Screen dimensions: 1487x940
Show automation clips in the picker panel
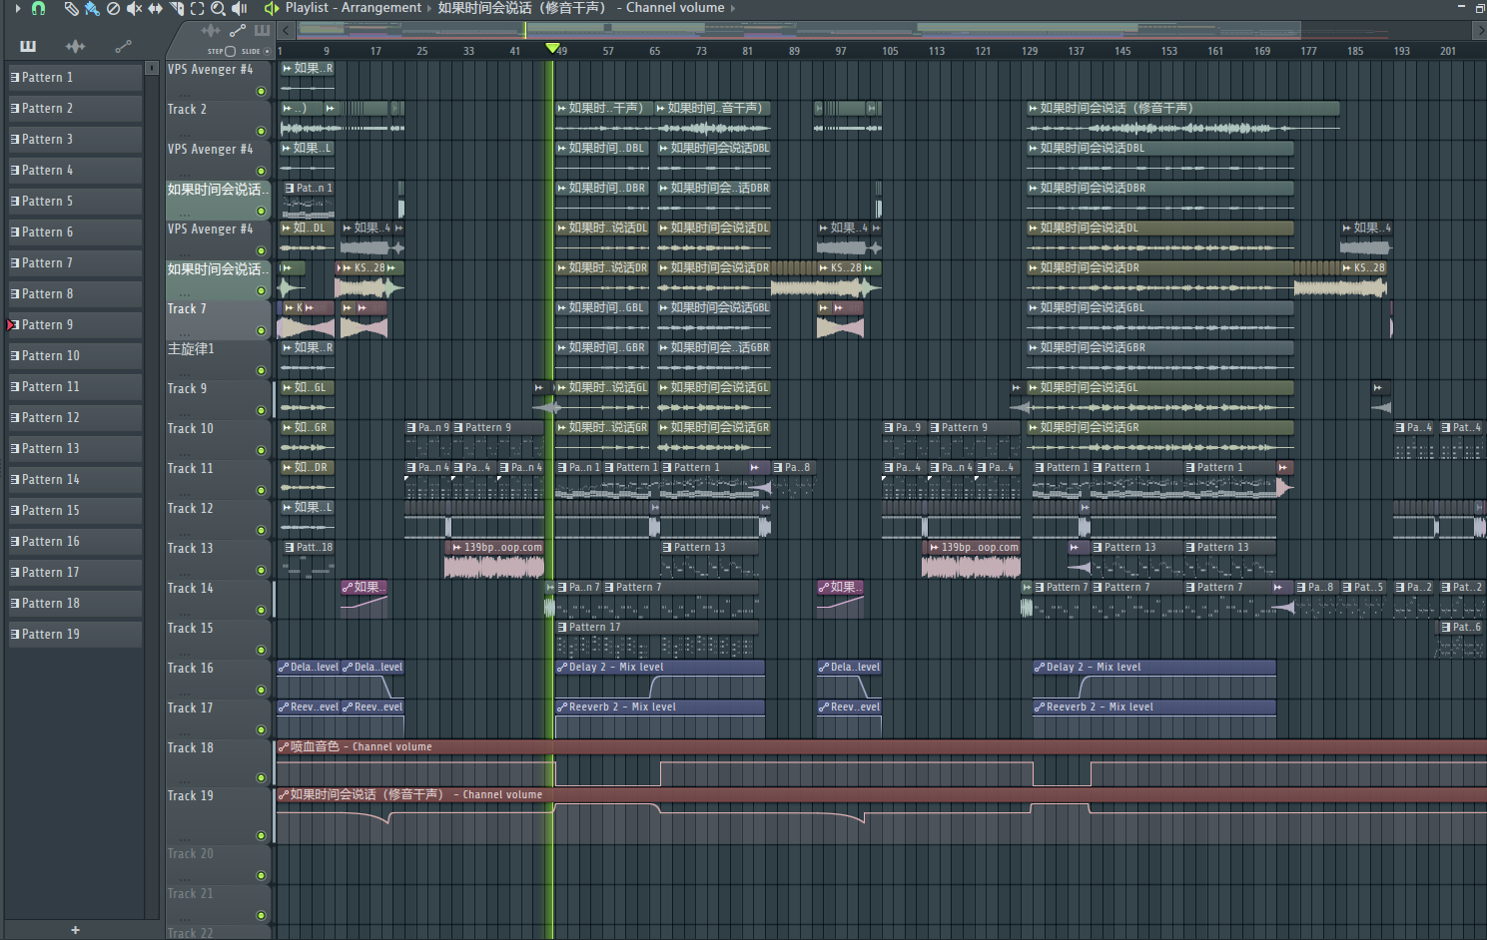(123, 46)
